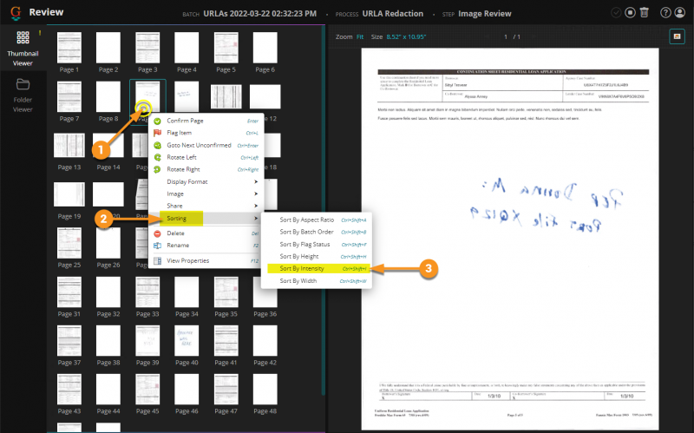Select the Page 13 thumbnail
694x433 pixels.
pyautogui.click(x=69, y=145)
